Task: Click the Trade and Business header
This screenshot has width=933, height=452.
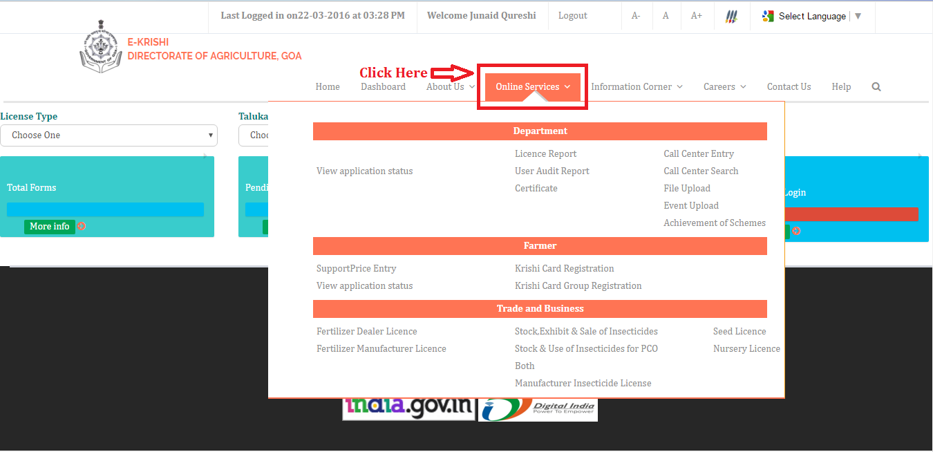Action: [540, 309]
